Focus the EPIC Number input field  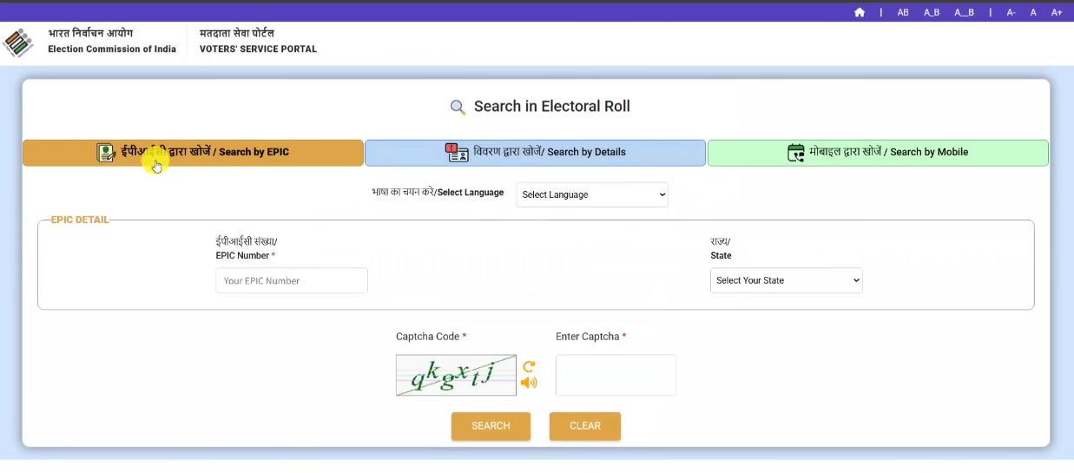coord(292,280)
